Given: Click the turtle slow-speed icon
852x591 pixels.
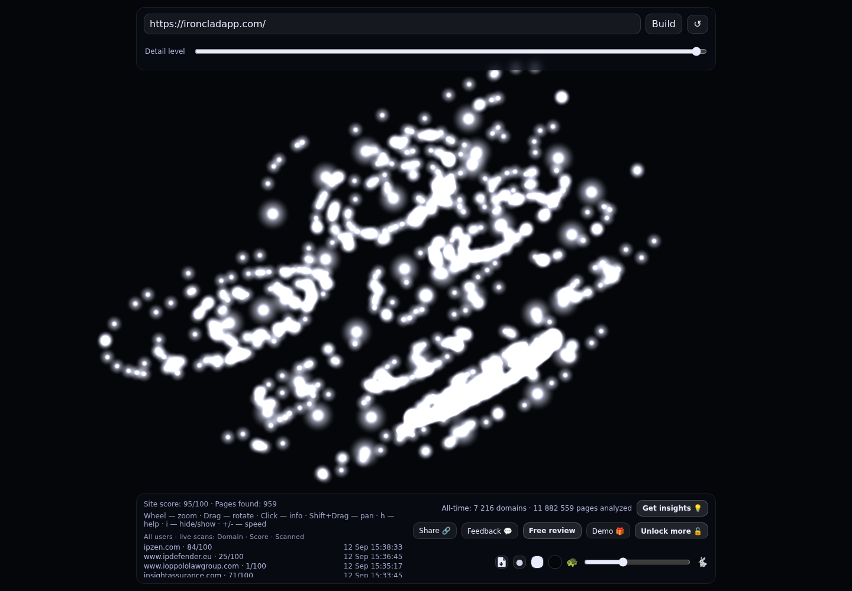Looking at the screenshot, I should tap(572, 562).
